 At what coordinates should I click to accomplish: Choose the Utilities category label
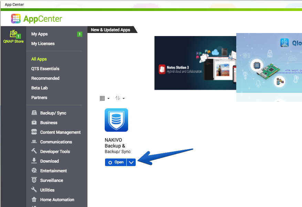[47, 190]
